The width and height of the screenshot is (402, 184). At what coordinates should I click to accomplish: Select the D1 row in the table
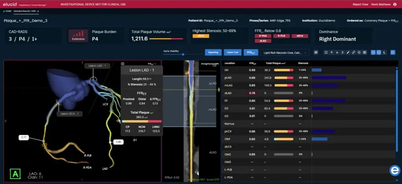click(x=308, y=101)
